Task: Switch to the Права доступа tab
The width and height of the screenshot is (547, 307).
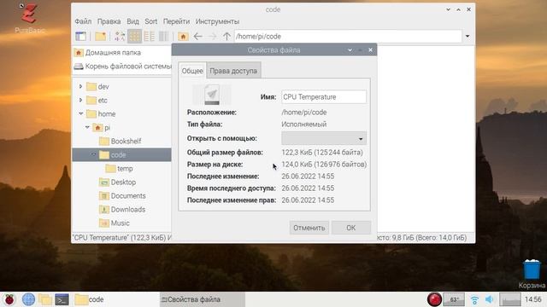Action: pos(233,71)
